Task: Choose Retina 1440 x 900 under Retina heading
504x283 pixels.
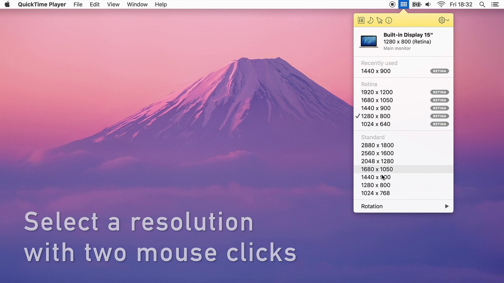Action: 404,108
